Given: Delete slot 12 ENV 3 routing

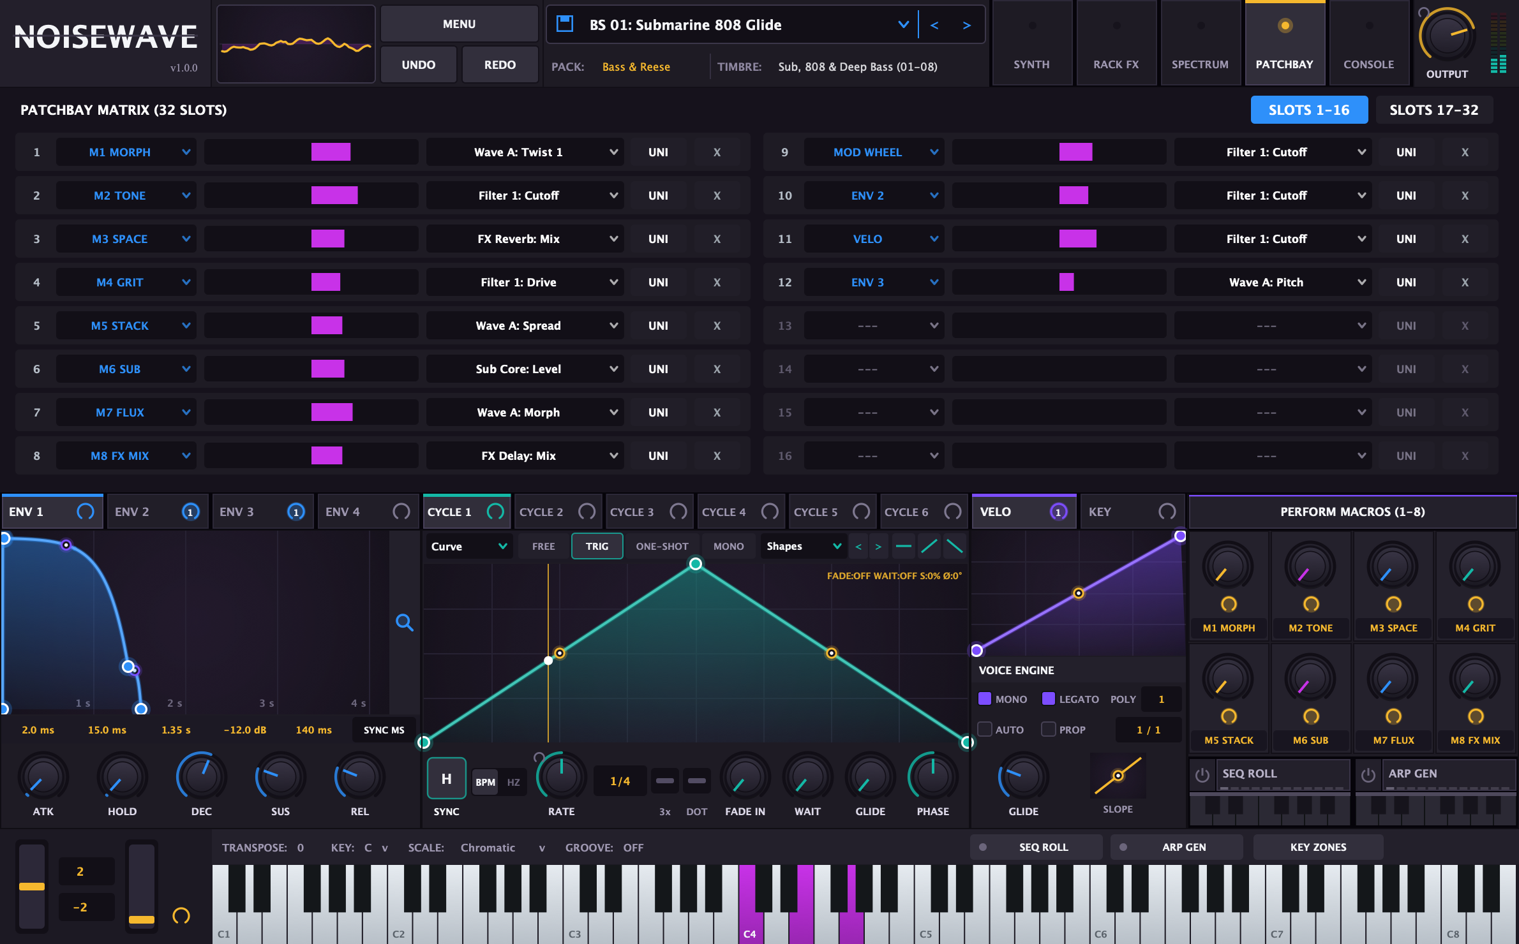Looking at the screenshot, I should [x=1465, y=283].
